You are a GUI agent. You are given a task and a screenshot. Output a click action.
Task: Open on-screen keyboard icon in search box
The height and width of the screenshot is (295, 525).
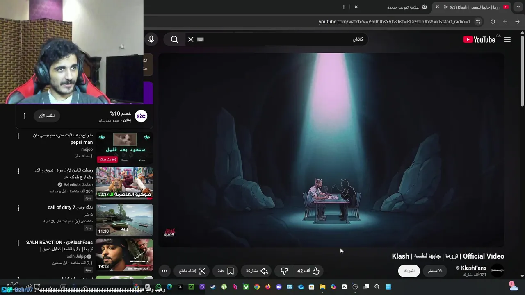pos(200,39)
